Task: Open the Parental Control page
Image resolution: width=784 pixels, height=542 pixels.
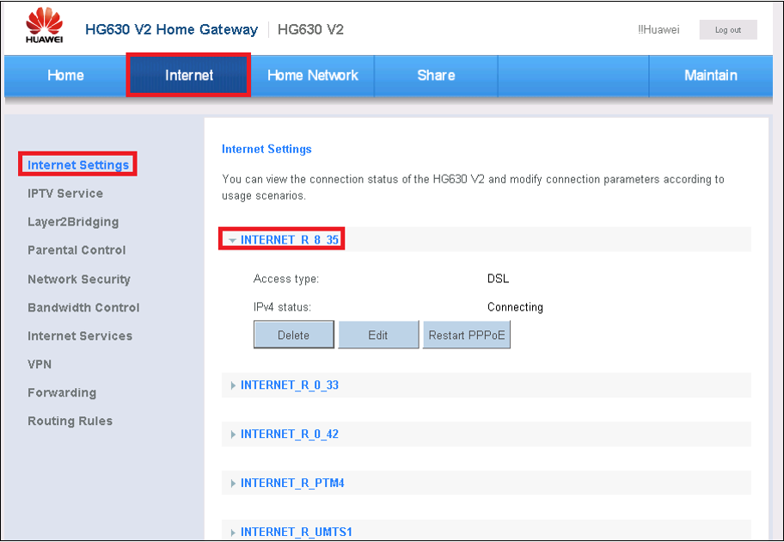Action: coord(77,250)
